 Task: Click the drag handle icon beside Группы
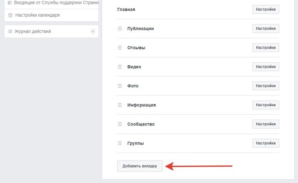(120, 143)
